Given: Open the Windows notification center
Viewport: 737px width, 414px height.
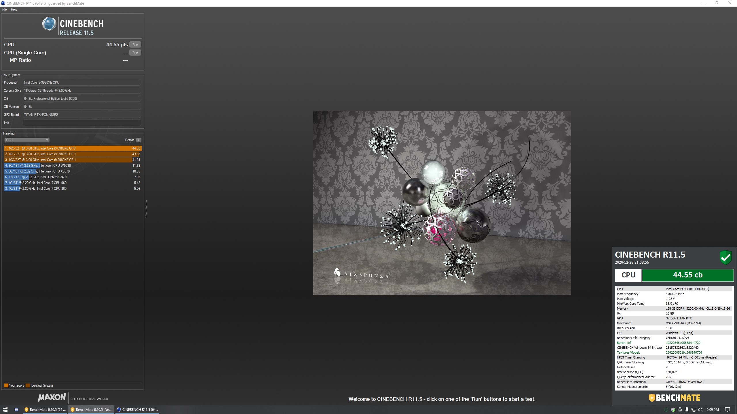Looking at the screenshot, I should [727, 410].
